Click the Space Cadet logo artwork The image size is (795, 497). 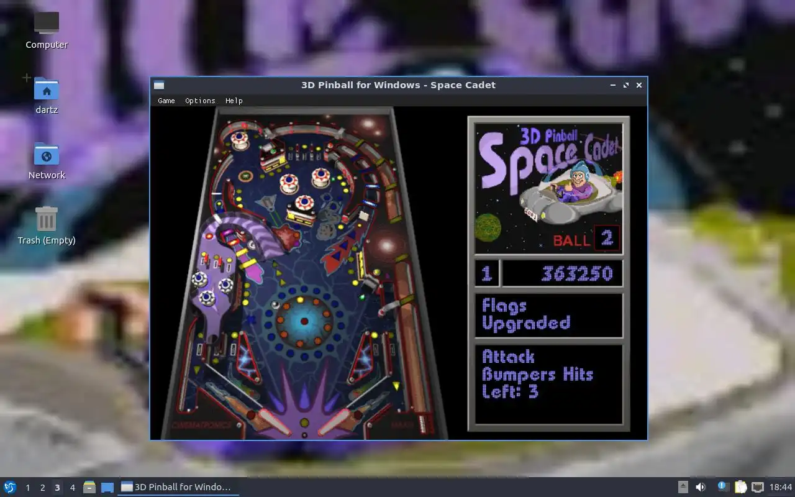(x=548, y=188)
